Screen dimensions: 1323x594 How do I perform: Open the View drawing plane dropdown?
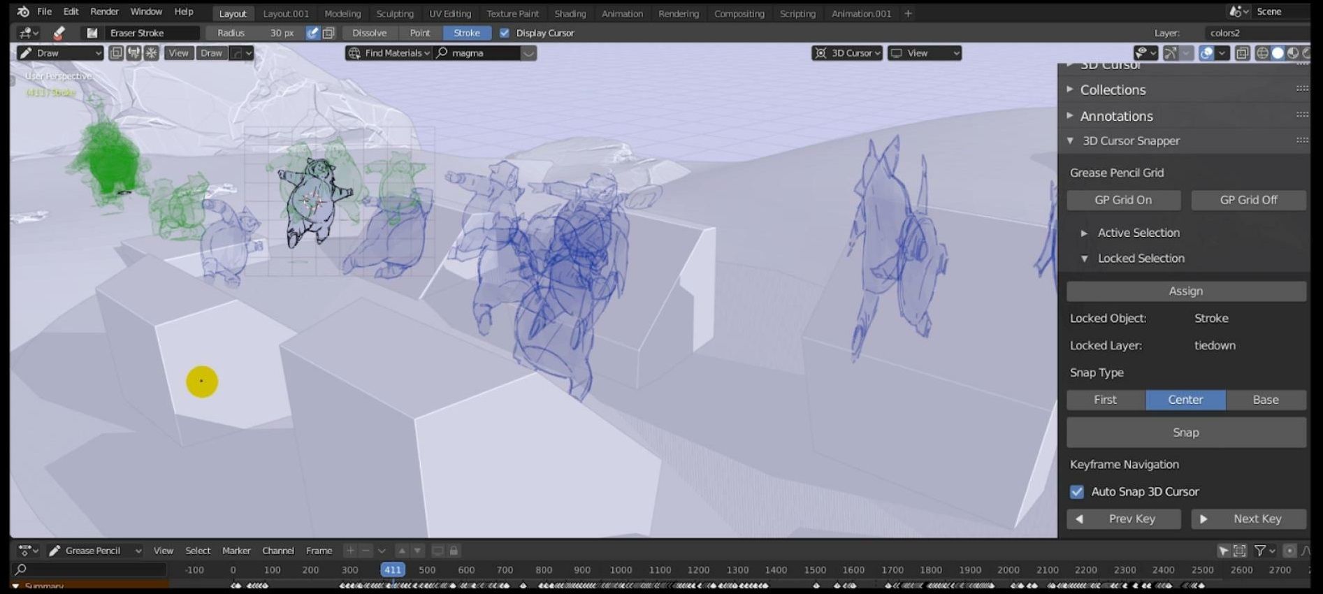(925, 53)
